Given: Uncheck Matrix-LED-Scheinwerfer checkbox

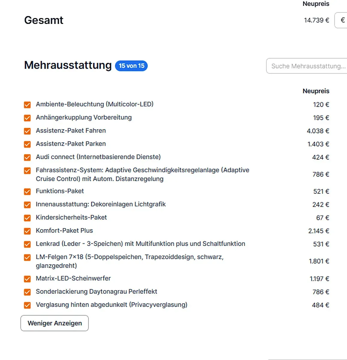Looking at the screenshot, I should (x=27, y=279).
